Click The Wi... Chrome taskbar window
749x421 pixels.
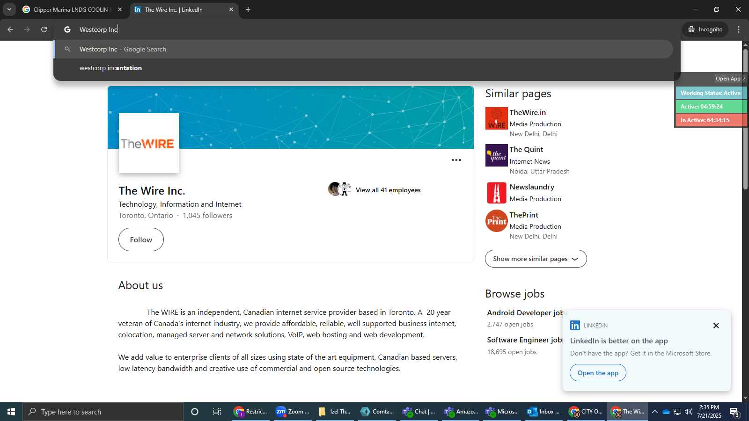(x=628, y=412)
